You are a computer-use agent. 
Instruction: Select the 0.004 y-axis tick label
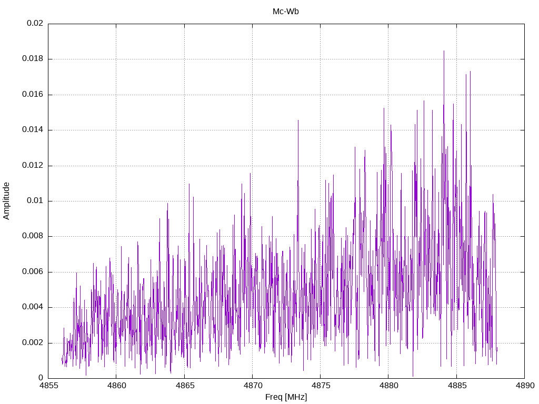(x=33, y=307)
